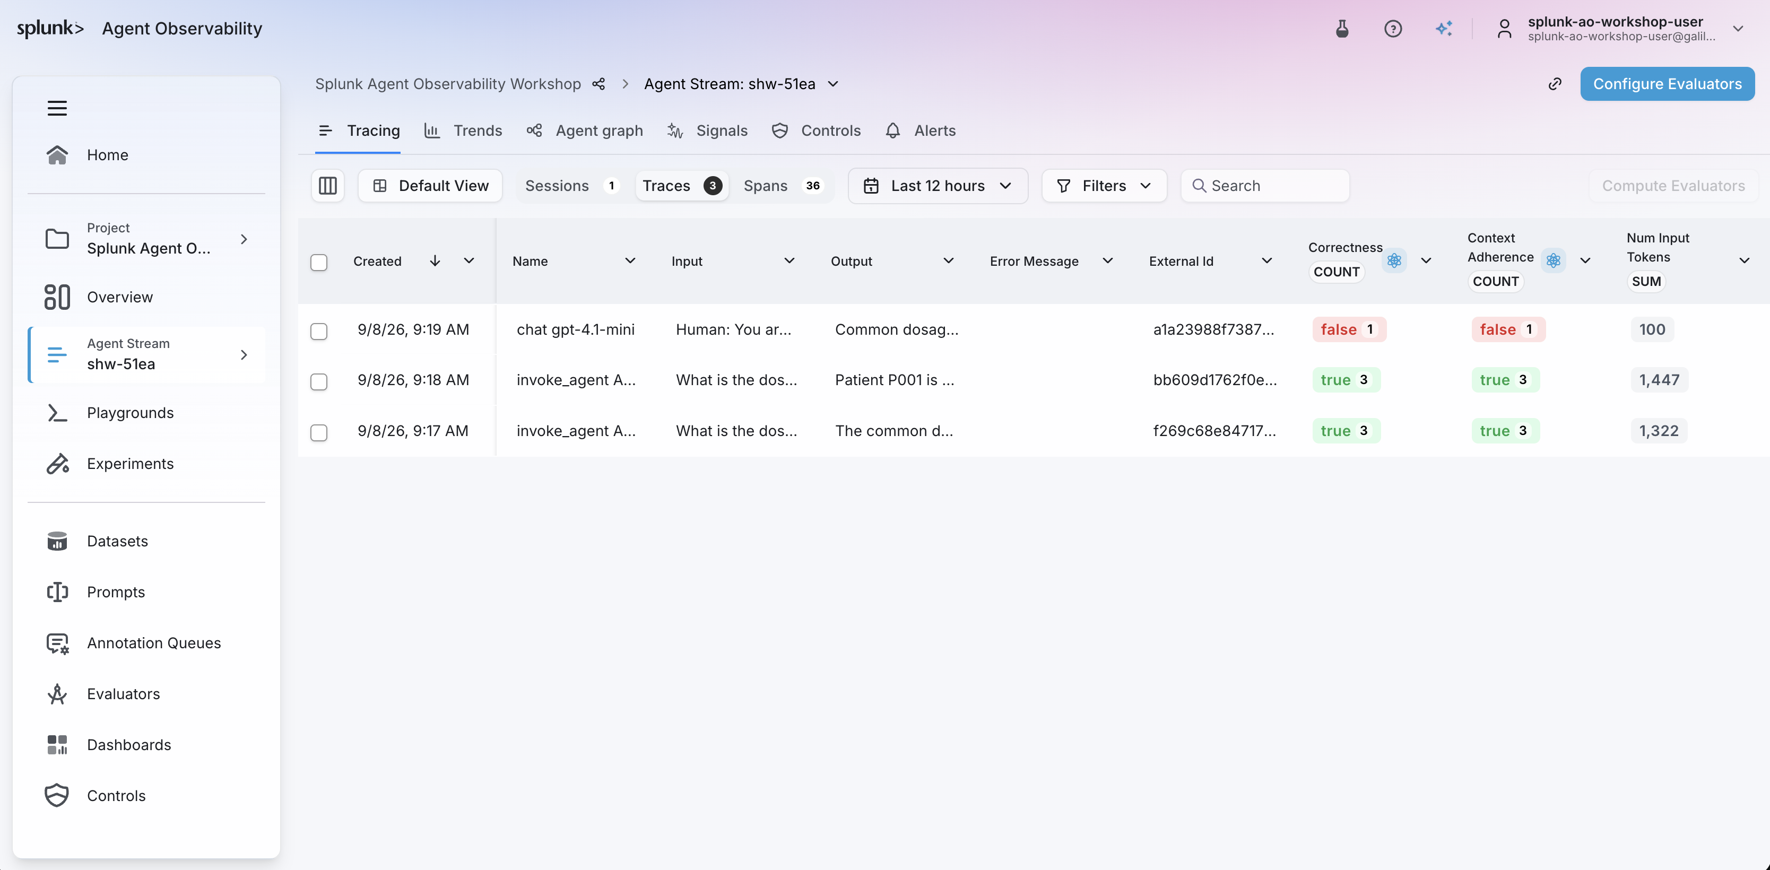Screen dimensions: 1770x870
Task: Open the chat gpt-4.1-mini trace name
Action: point(576,329)
